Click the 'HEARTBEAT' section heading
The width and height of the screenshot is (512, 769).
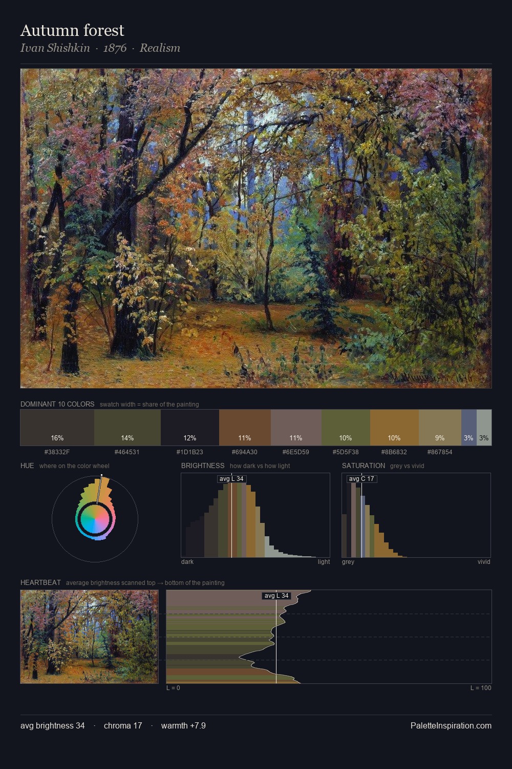[40, 582]
